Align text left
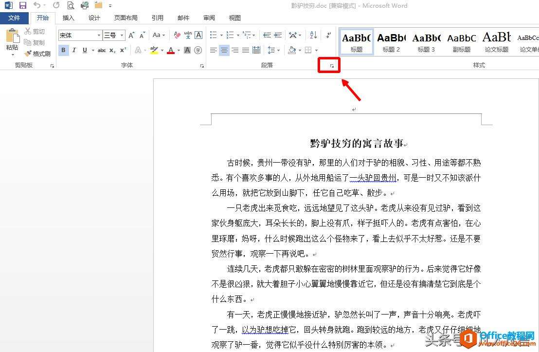539x352 pixels. [213, 50]
